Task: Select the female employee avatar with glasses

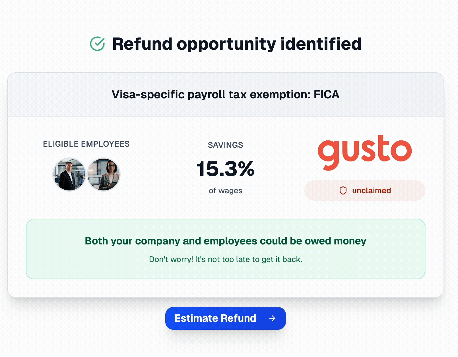Action: point(104,175)
